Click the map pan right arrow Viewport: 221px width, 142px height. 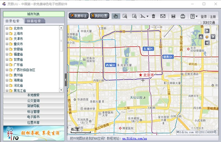[x=213, y=36]
